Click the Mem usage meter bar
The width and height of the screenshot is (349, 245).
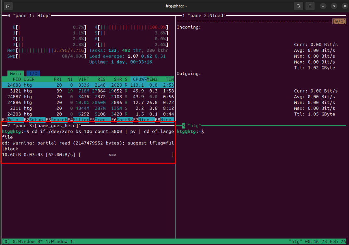(47, 50)
